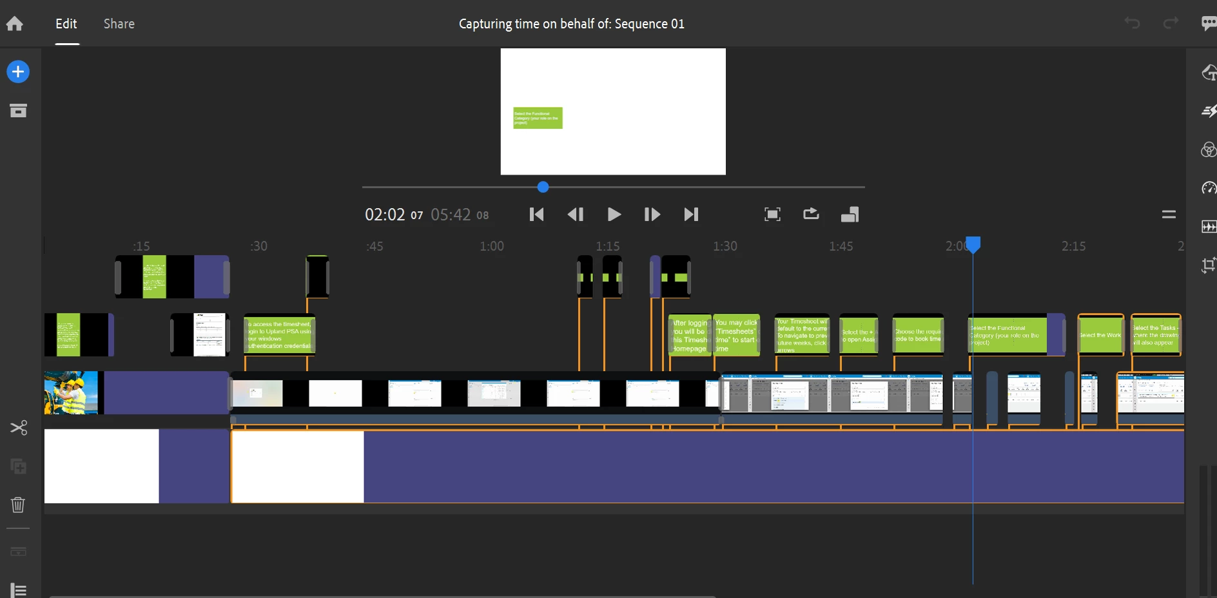1217x598 pixels.
Task: Select the 'Select the Functional Category' title clip
Action: click(x=1016, y=335)
